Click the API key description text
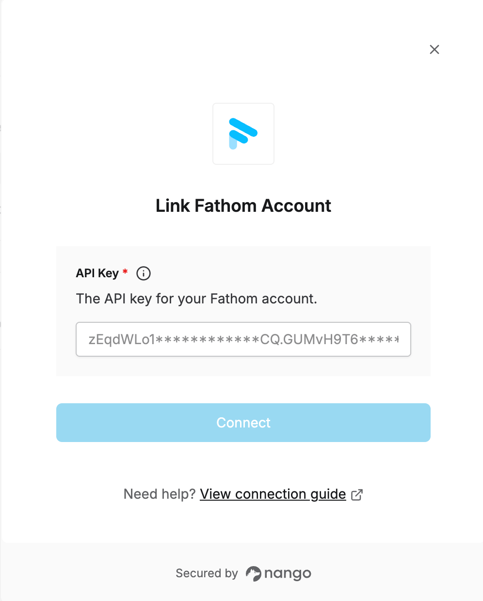Screen dimensions: 483x601 [x=196, y=299]
